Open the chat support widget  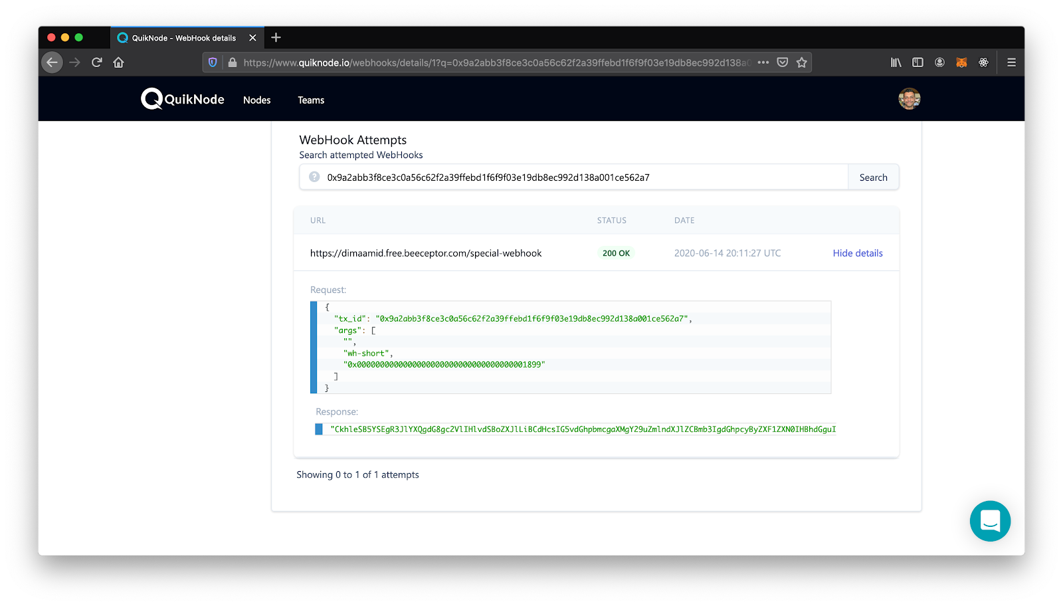coord(990,521)
